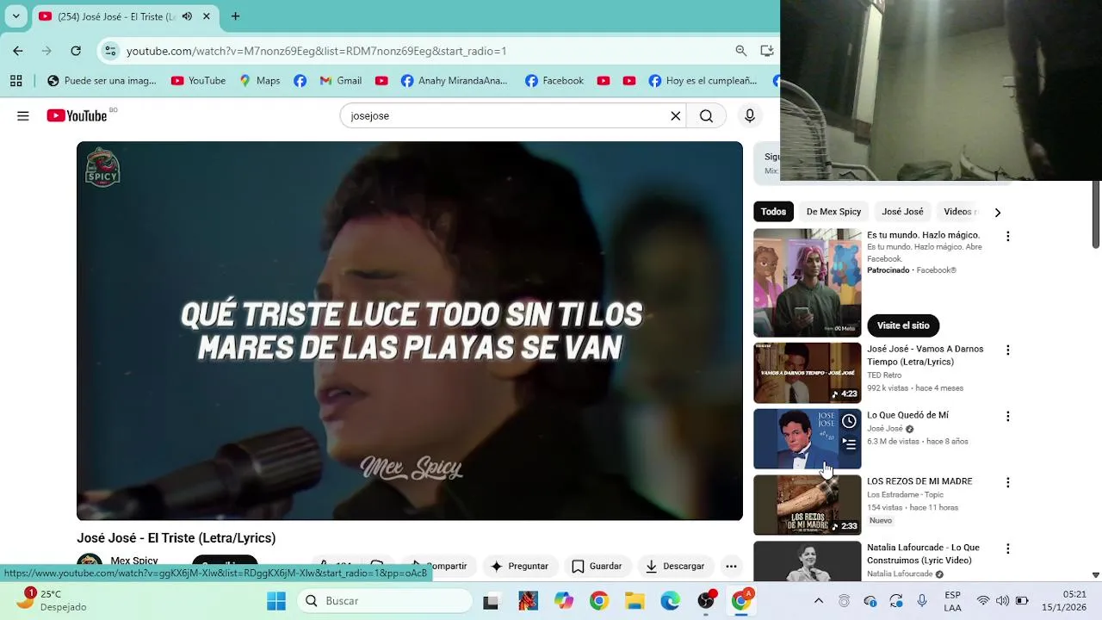Open the Facebook ad thumbnail
Image resolution: width=1102 pixels, height=620 pixels.
coord(808,282)
